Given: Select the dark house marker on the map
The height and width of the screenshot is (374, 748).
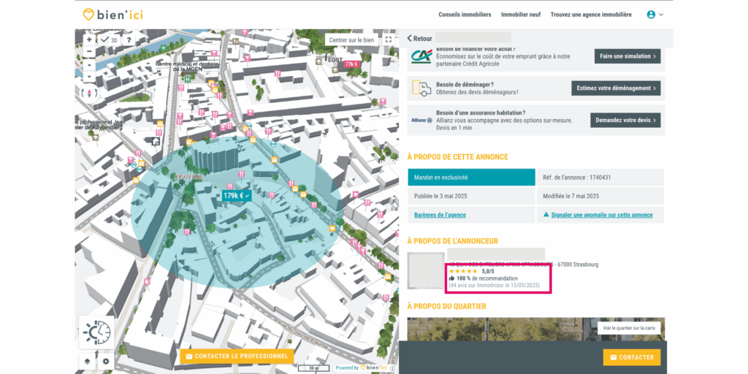Looking at the screenshot, I should pyautogui.click(x=156, y=141).
